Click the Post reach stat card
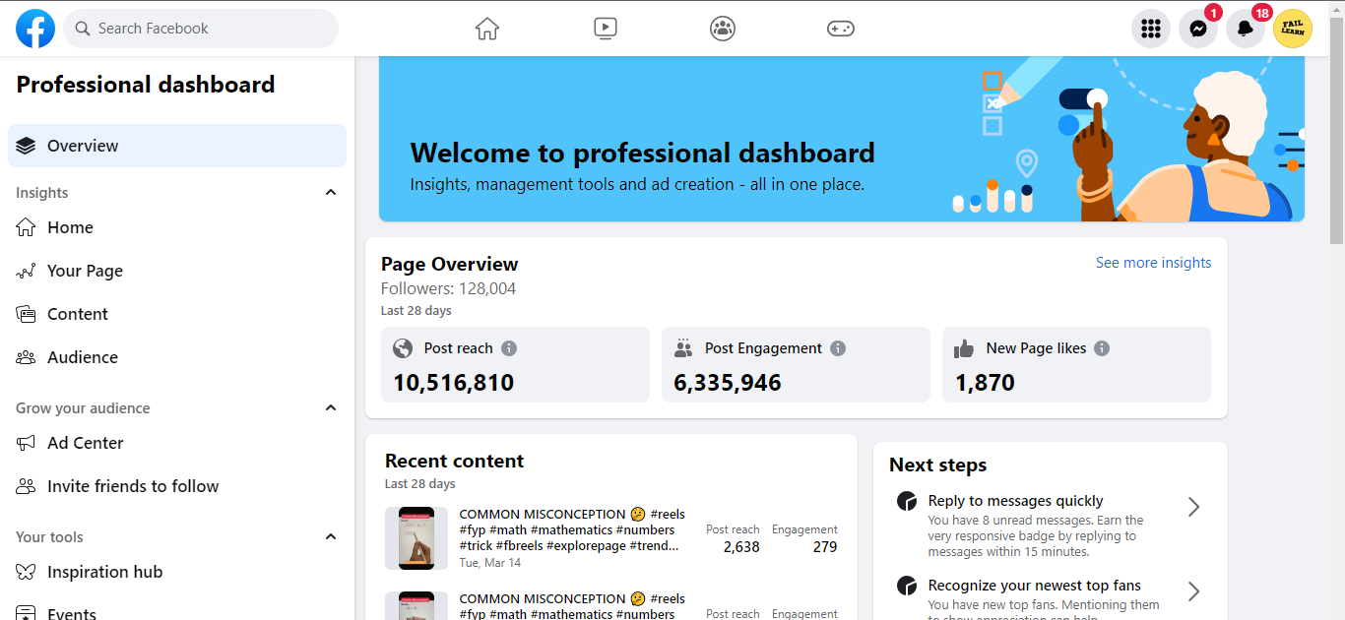 [x=515, y=365]
